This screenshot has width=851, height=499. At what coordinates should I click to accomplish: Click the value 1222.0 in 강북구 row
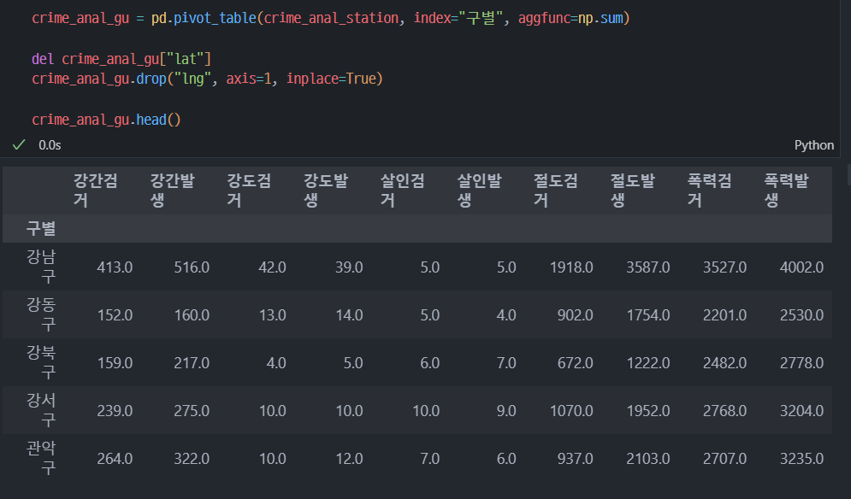coord(648,363)
